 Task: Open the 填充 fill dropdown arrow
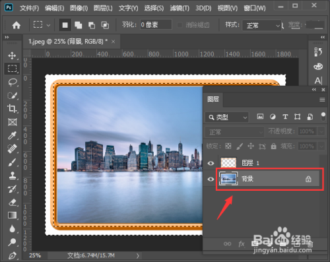click(x=321, y=146)
